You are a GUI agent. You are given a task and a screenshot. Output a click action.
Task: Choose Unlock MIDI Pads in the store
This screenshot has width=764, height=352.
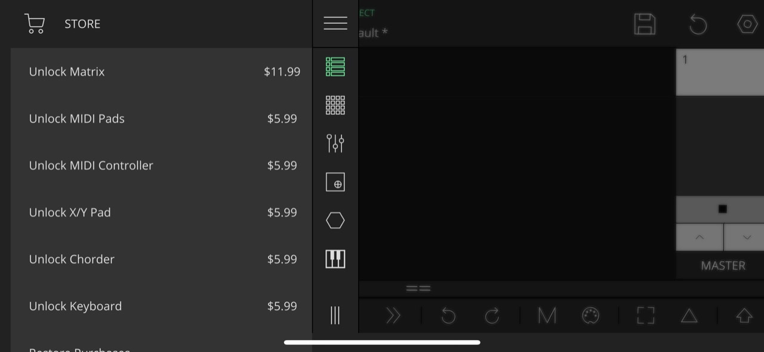click(x=161, y=119)
